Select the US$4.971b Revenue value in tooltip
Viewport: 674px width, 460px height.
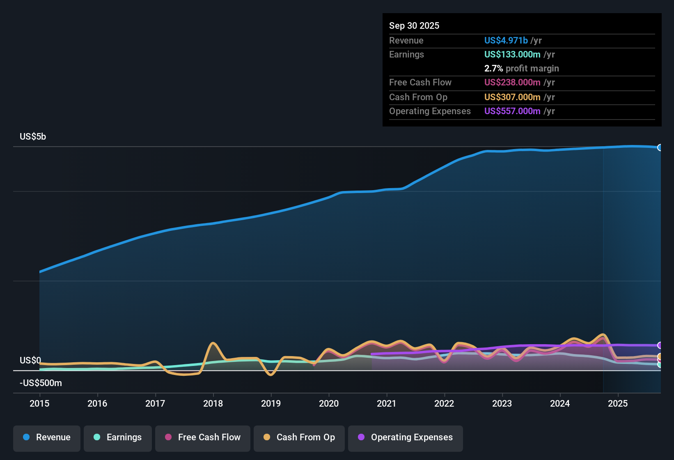click(x=505, y=40)
